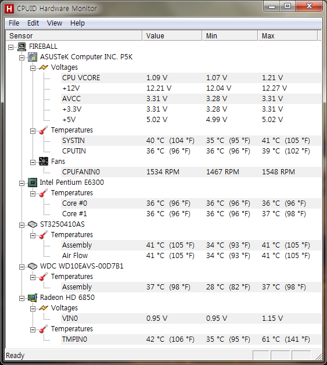This screenshot has height=365, width=327.
Task: Select the VIN0 voltage row
Action: 191,319
